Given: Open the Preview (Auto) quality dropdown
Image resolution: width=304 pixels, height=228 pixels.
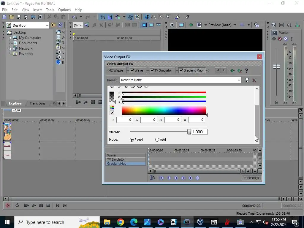Looking at the screenshot, I should pos(235,25).
